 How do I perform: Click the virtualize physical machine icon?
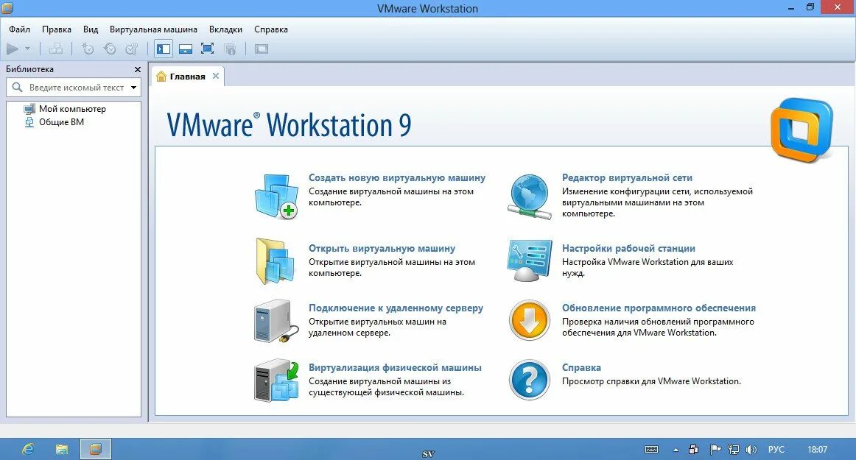[x=276, y=381]
